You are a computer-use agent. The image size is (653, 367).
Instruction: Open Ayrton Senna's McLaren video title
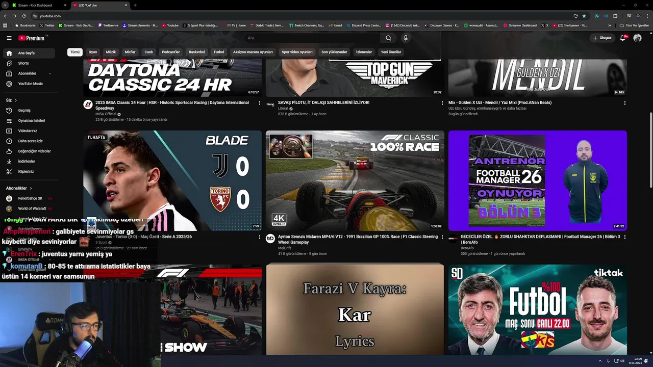(x=358, y=240)
